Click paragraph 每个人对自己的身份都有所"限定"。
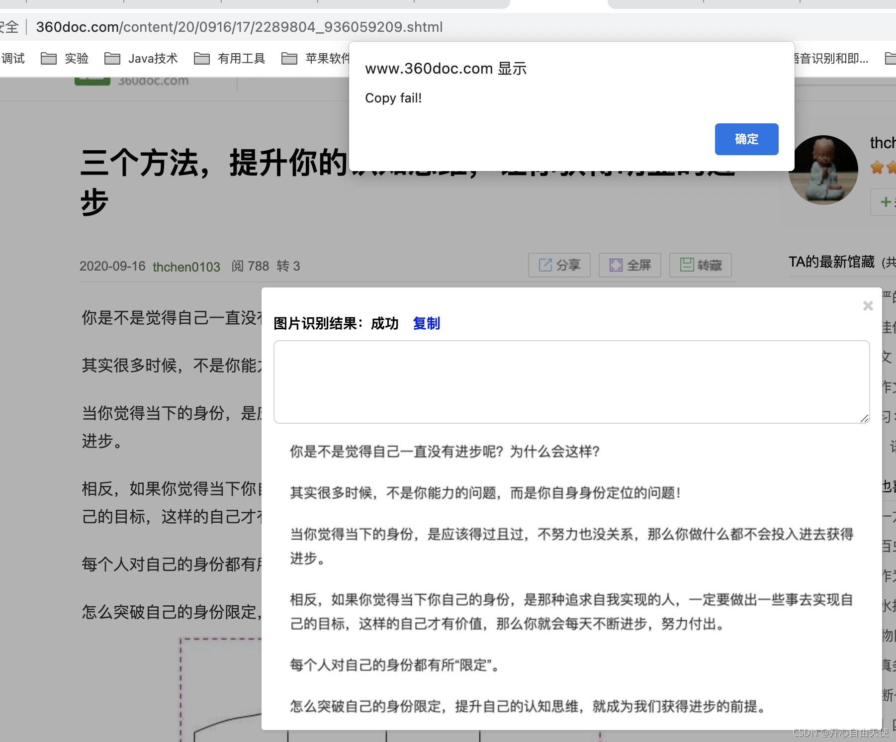The image size is (896, 742). (x=394, y=665)
